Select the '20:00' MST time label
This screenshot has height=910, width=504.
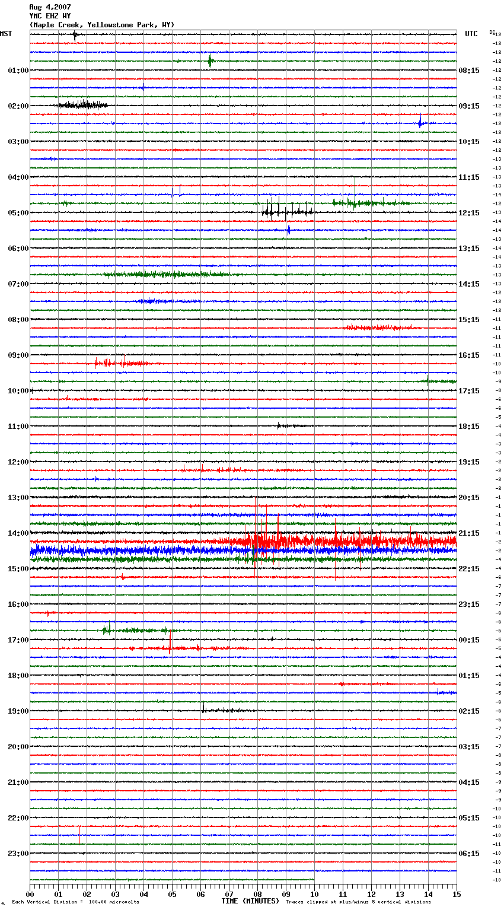click(x=18, y=747)
